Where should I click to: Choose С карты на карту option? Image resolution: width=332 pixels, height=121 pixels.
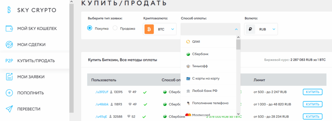[x=208, y=79]
